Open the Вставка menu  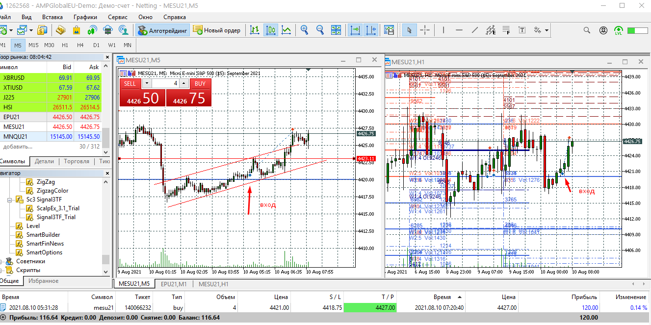click(52, 17)
